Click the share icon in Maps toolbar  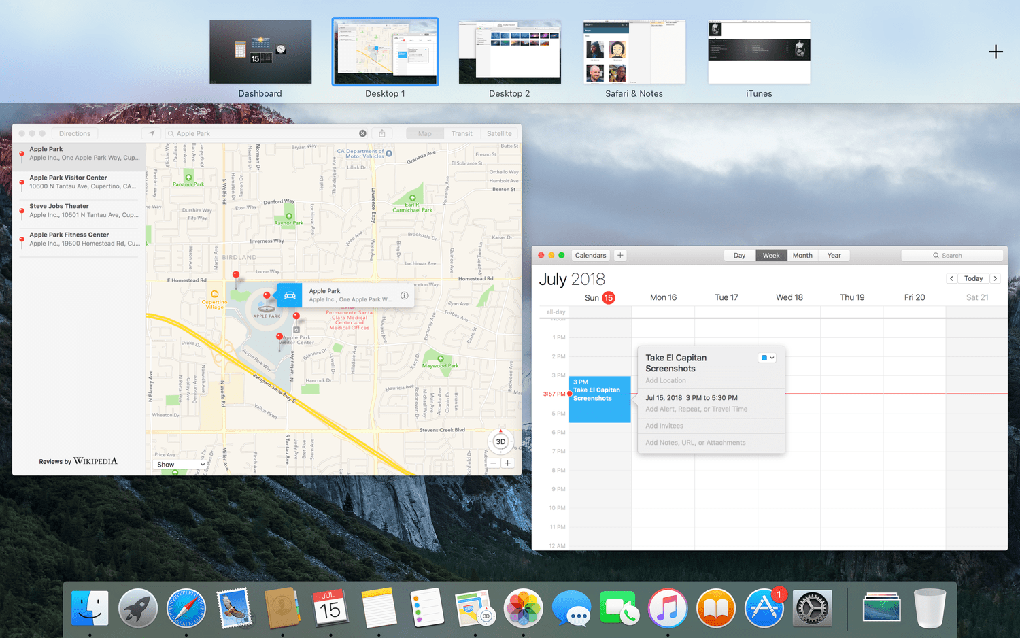[x=382, y=133]
